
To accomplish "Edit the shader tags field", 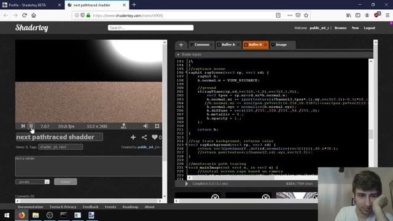I will pos(60,147).
